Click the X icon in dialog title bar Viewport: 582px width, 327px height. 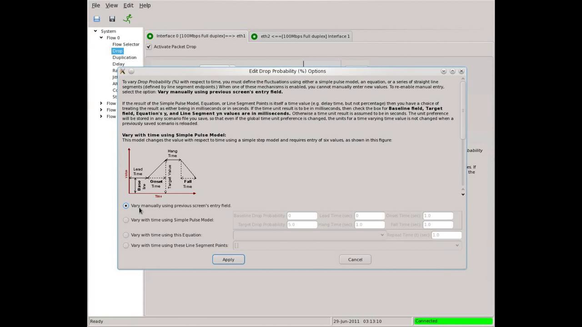pos(122,71)
